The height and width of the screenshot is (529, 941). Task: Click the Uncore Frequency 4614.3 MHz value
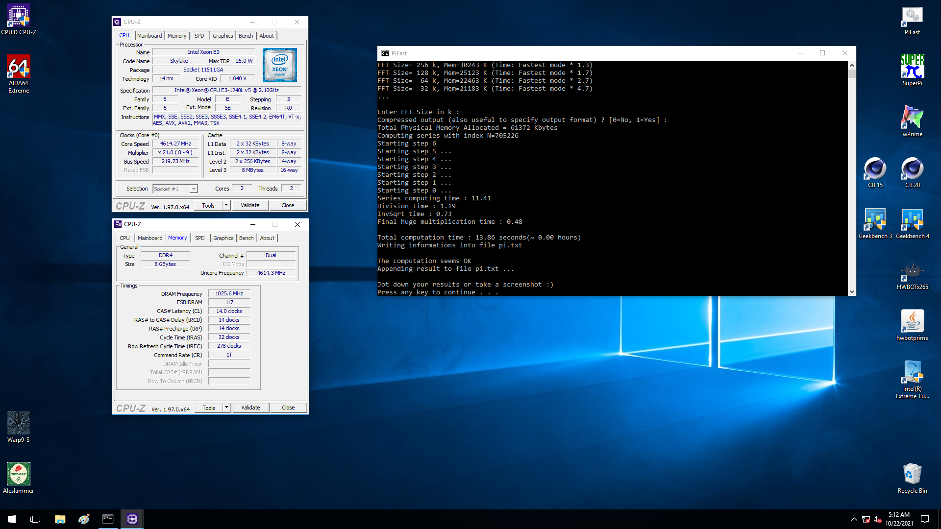click(271, 273)
